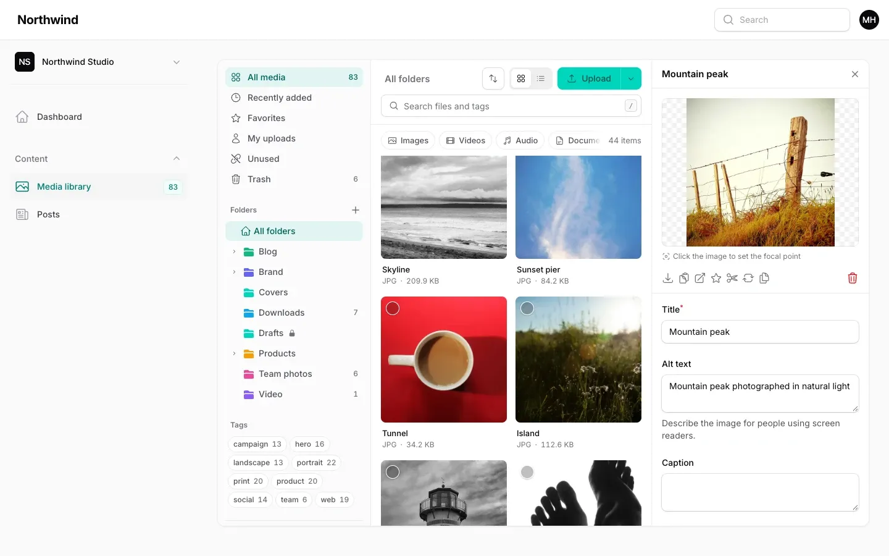Expand the Blog folder
The height and width of the screenshot is (556, 889).
234,251
